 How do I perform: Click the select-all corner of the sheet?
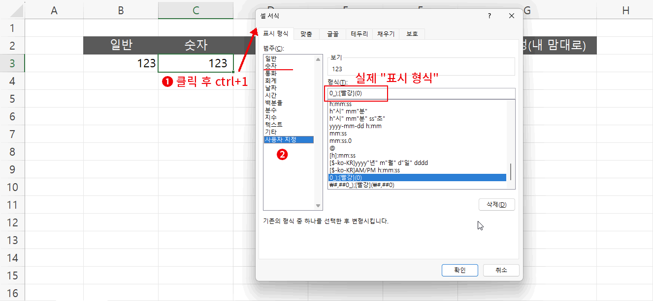pos(12,11)
